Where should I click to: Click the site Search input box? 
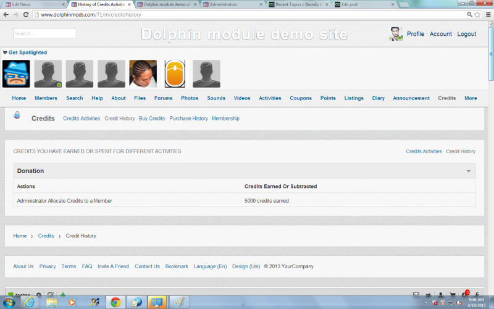[x=44, y=33]
